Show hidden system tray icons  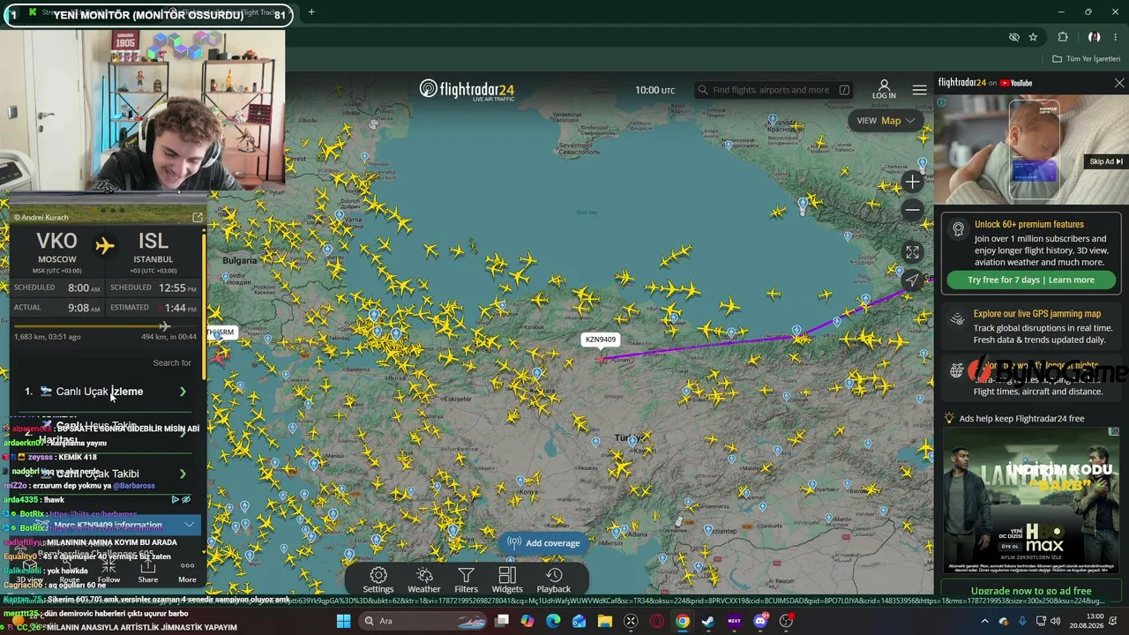pyautogui.click(x=985, y=621)
